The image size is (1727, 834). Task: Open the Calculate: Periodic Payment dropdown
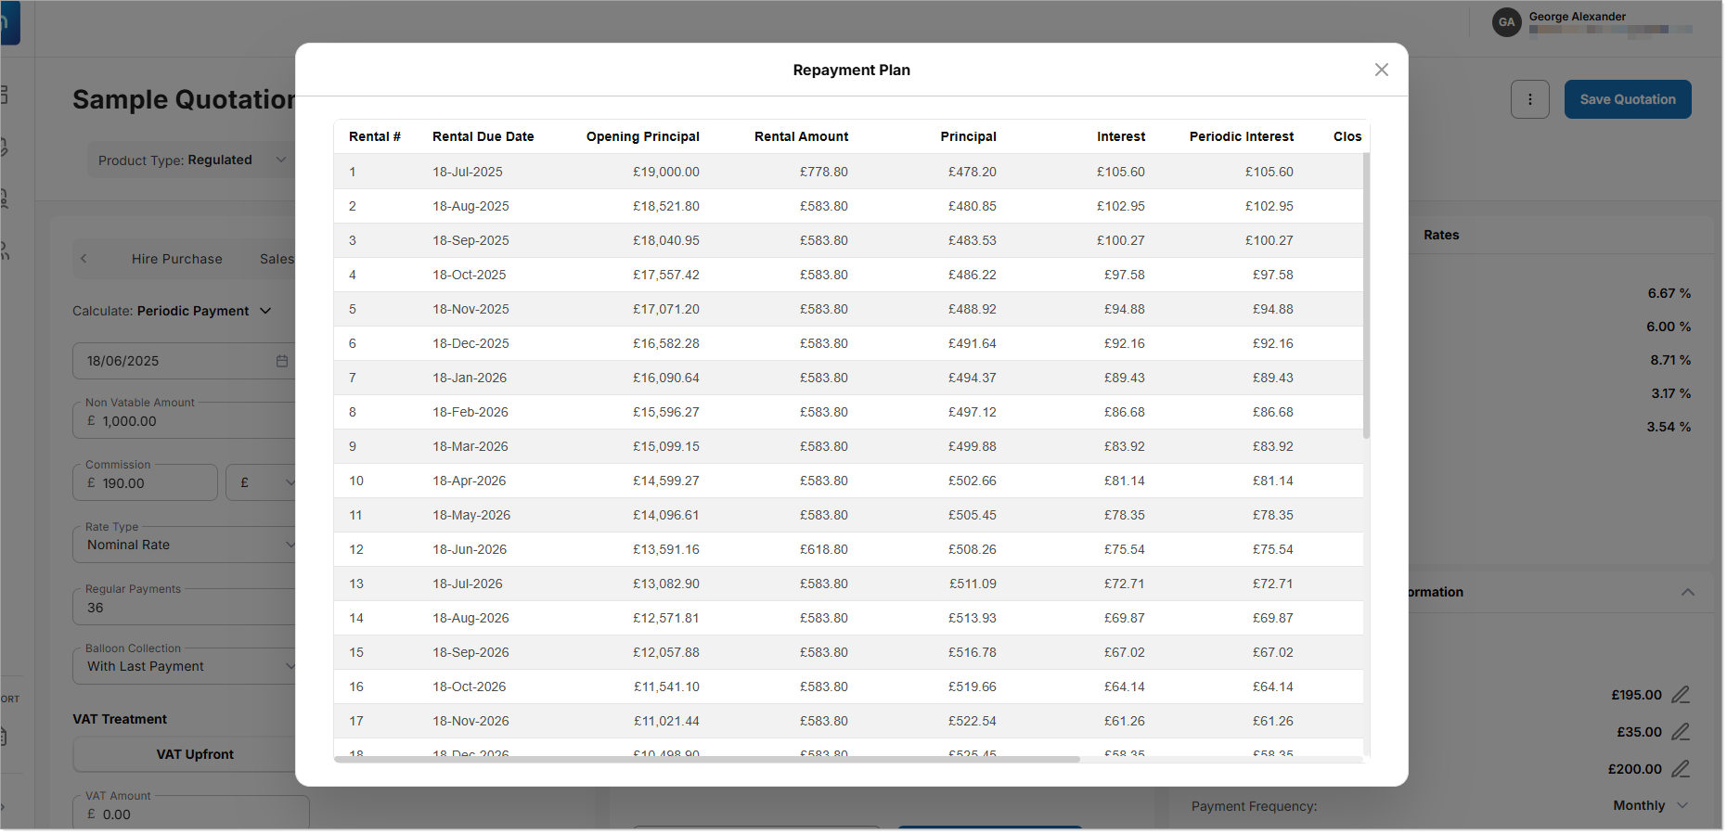(172, 311)
